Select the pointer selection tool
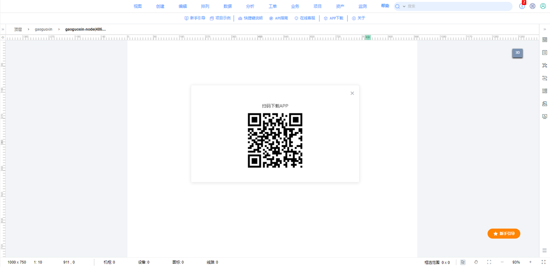Viewport: 550px width, 267px height. (x=462, y=262)
